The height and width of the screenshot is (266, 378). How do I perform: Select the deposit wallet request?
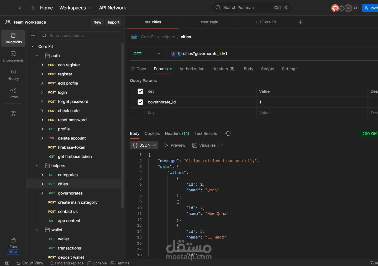71,257
